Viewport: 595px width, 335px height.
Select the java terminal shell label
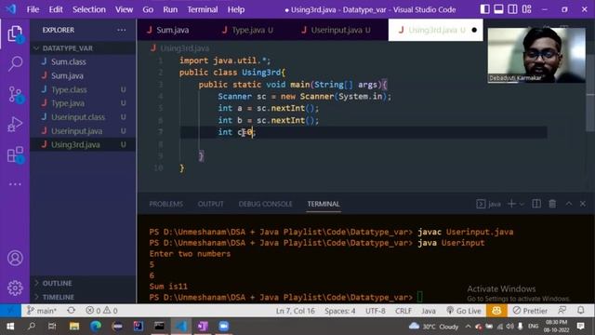pyautogui.click(x=489, y=205)
